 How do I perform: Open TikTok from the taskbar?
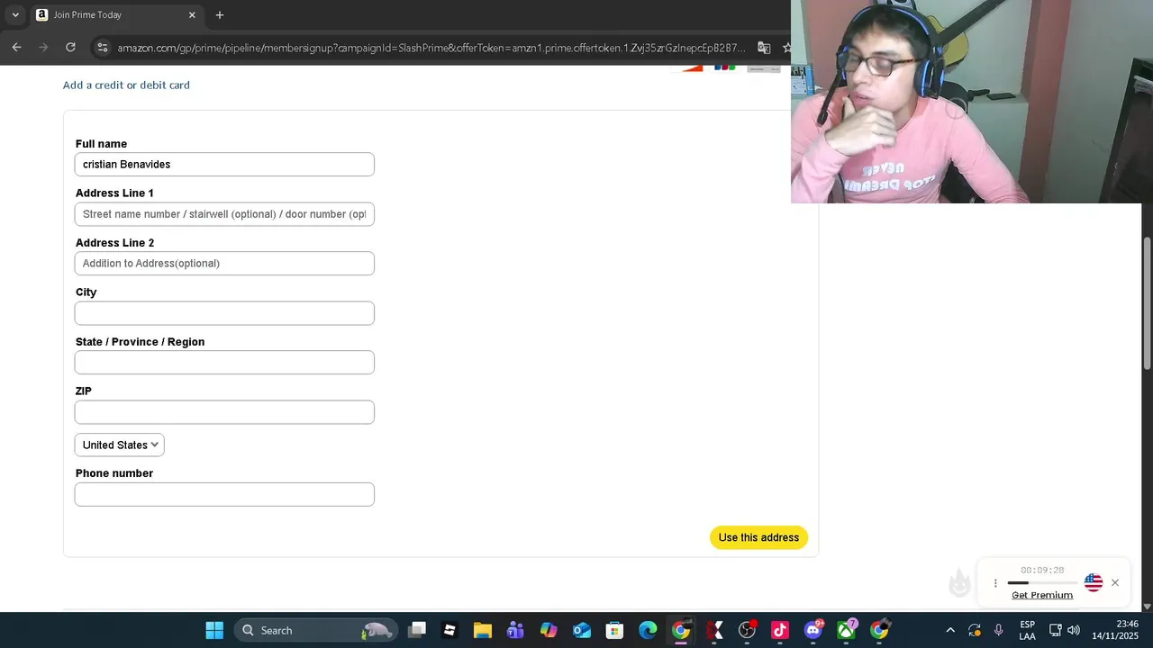coord(780,630)
